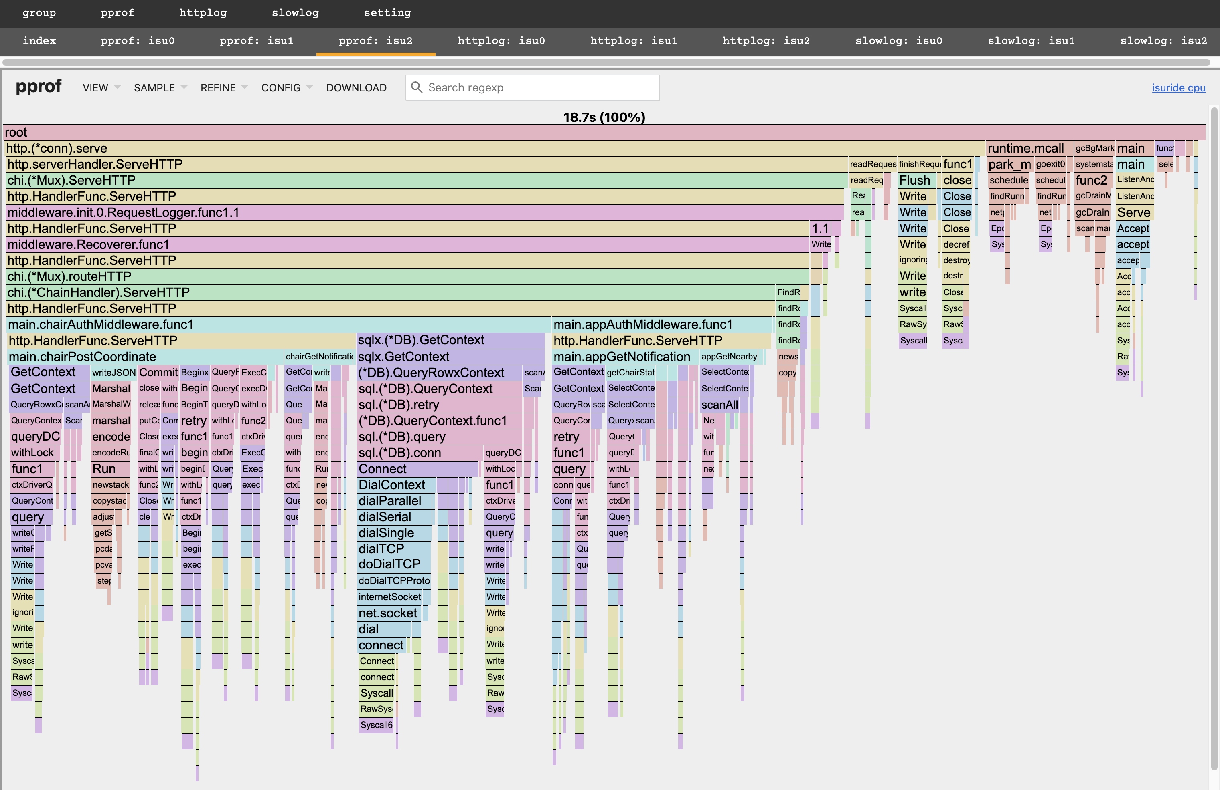Click the root flame graph frame
This screenshot has width=1220, height=790.
point(604,133)
